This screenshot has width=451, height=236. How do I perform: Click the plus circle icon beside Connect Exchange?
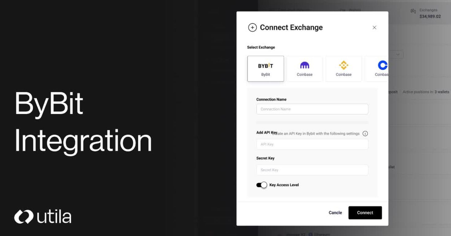click(252, 28)
